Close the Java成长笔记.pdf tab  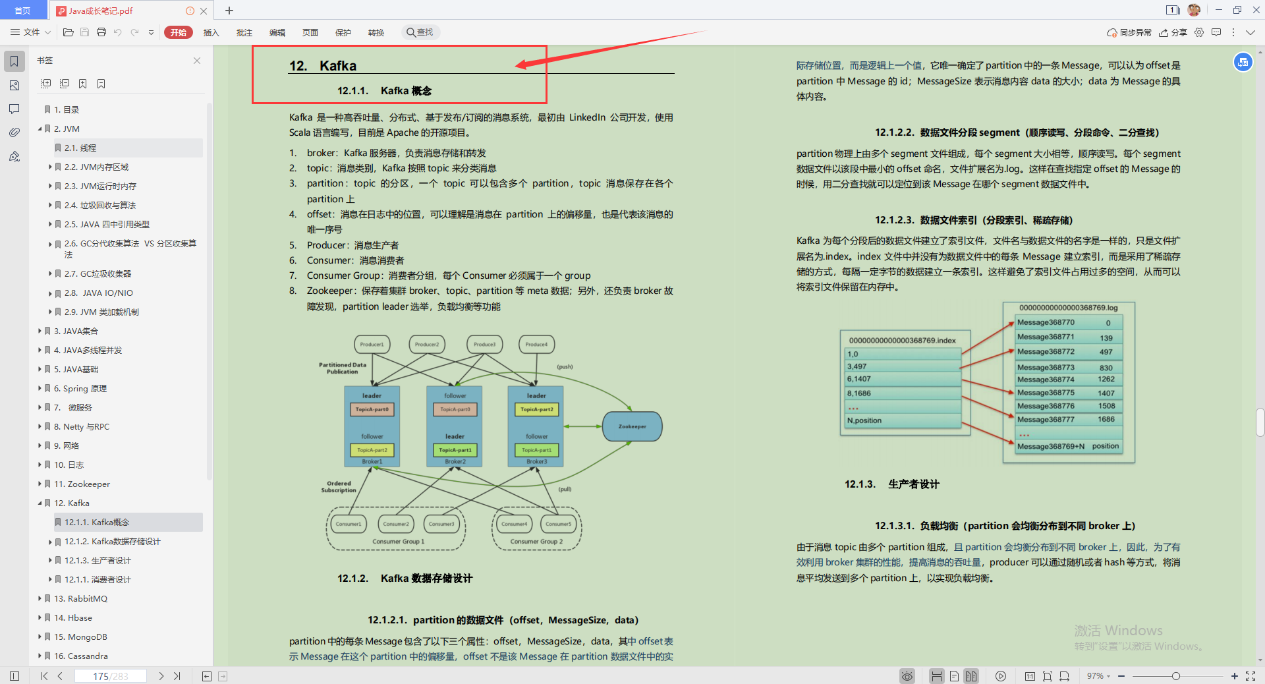(x=204, y=11)
